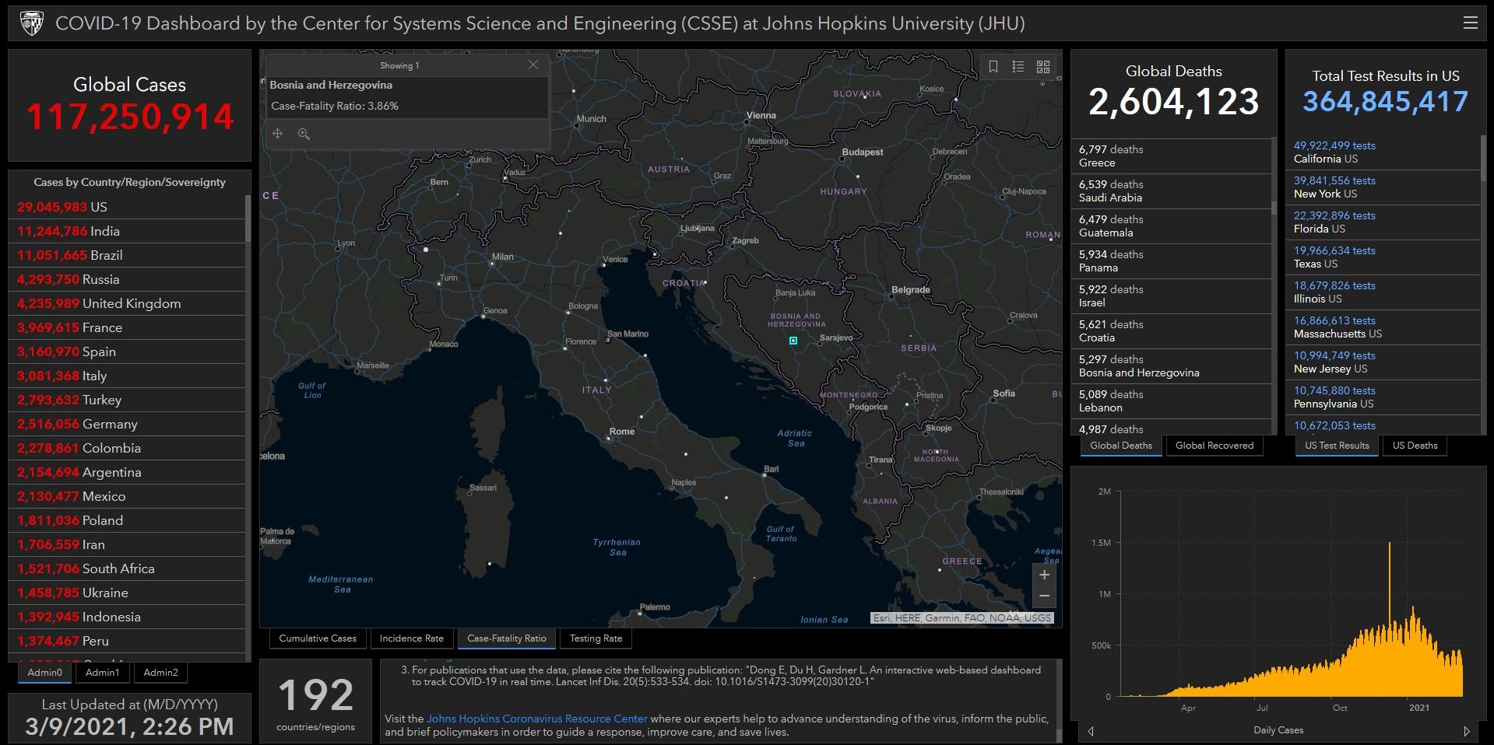The height and width of the screenshot is (745, 1494).
Task: Select Russia in the cases list
Action: [x=127, y=279]
